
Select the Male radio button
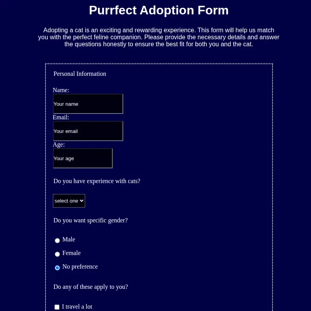(x=57, y=240)
